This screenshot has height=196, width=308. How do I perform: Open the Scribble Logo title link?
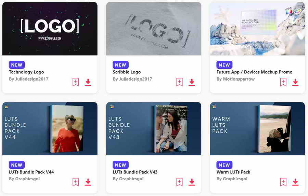(x=127, y=72)
